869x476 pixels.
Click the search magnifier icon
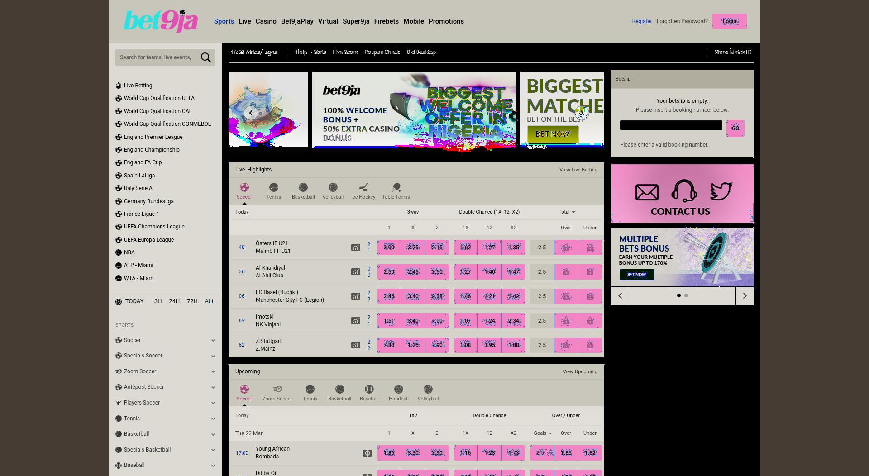point(206,57)
